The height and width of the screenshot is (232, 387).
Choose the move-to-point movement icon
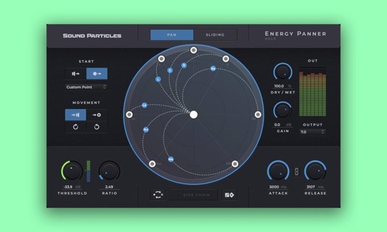tap(97, 115)
